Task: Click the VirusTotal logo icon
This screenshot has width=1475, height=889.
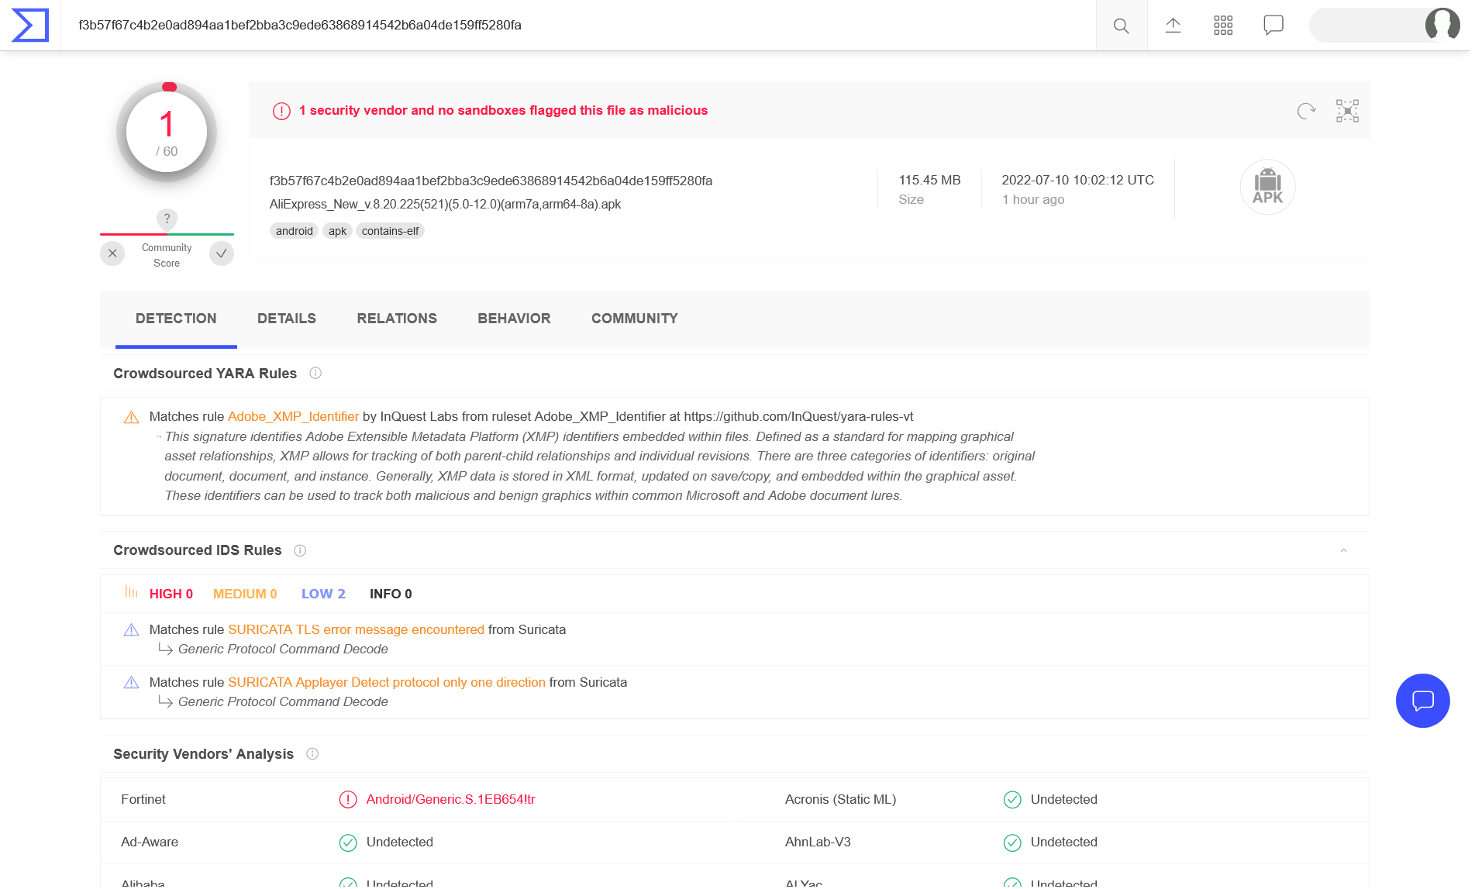Action: coord(30,26)
